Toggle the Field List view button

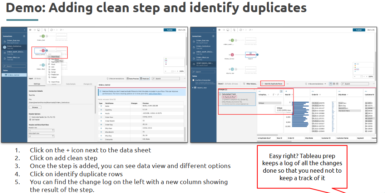tap(144, 78)
